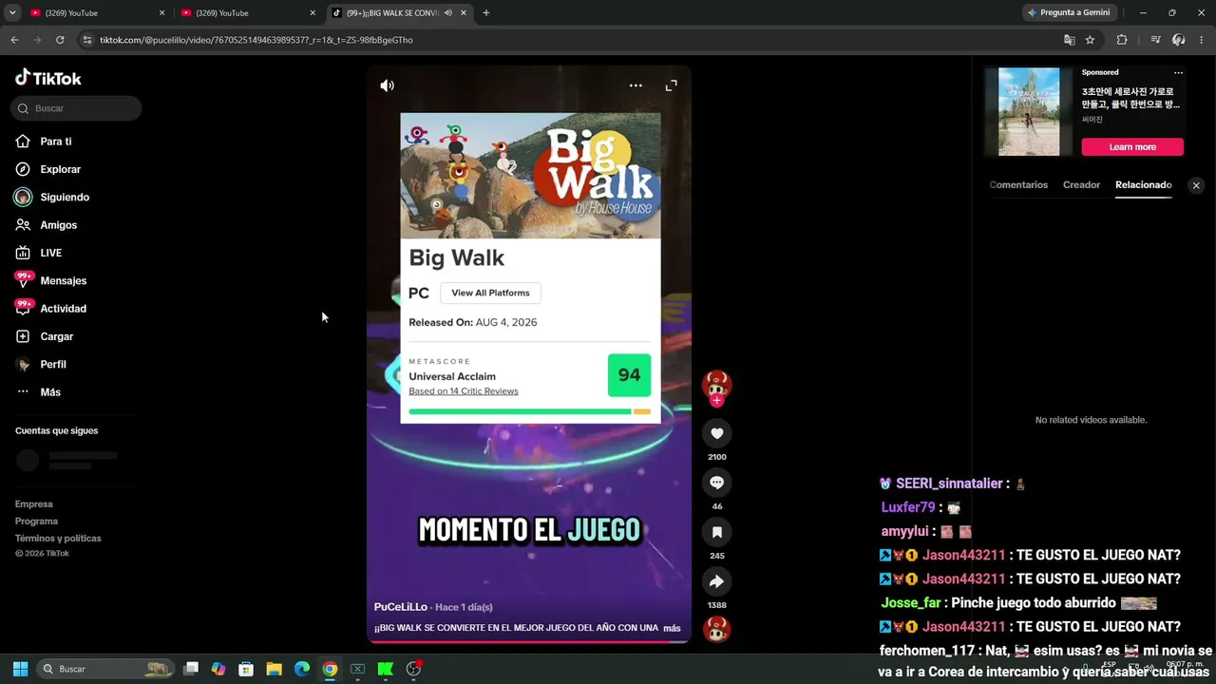Open the Chrome profile avatar

[x=1179, y=40]
